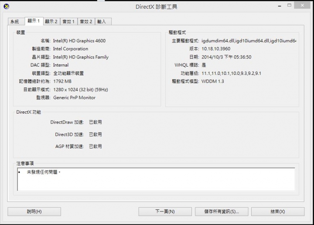The height and width of the screenshot is (225, 314).
Task: Close the DirectX diagnostic window
Action: click(x=302, y=5)
